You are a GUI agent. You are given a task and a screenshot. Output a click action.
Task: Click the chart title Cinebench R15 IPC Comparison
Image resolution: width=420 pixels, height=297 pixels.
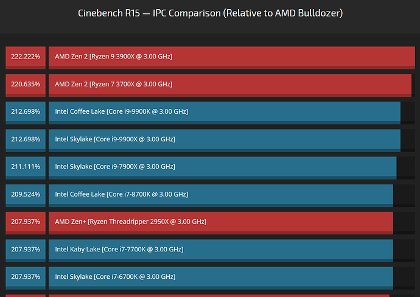click(210, 13)
